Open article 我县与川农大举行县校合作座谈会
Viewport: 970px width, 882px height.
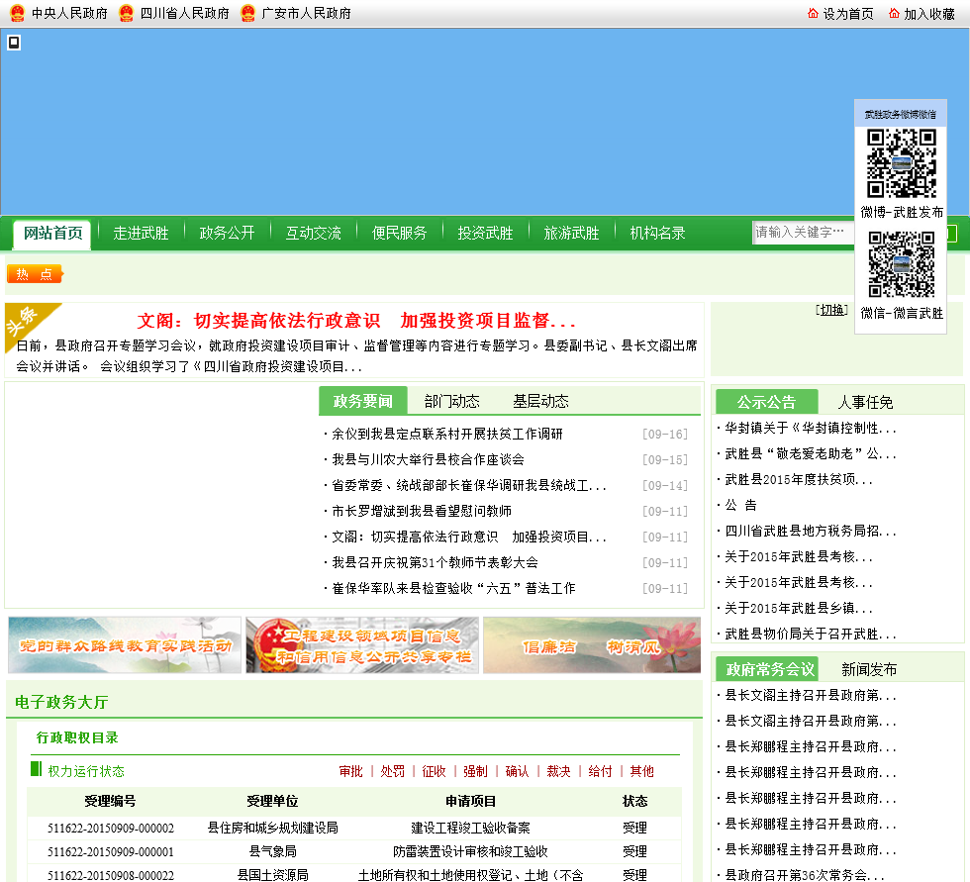[428, 459]
